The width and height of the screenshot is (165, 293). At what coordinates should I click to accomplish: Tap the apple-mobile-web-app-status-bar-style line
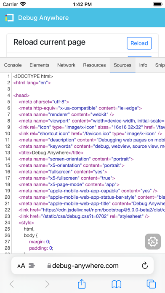tap(92, 197)
